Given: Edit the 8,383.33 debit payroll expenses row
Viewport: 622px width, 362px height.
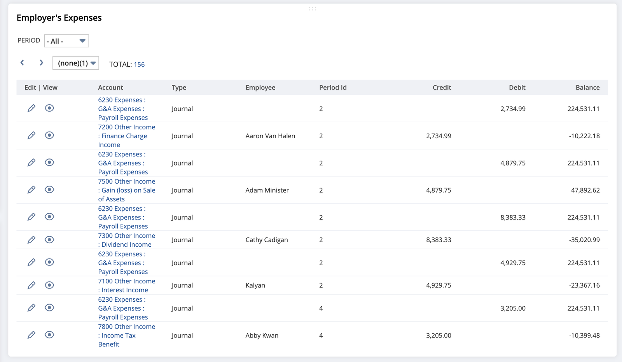Looking at the screenshot, I should 31,217.
